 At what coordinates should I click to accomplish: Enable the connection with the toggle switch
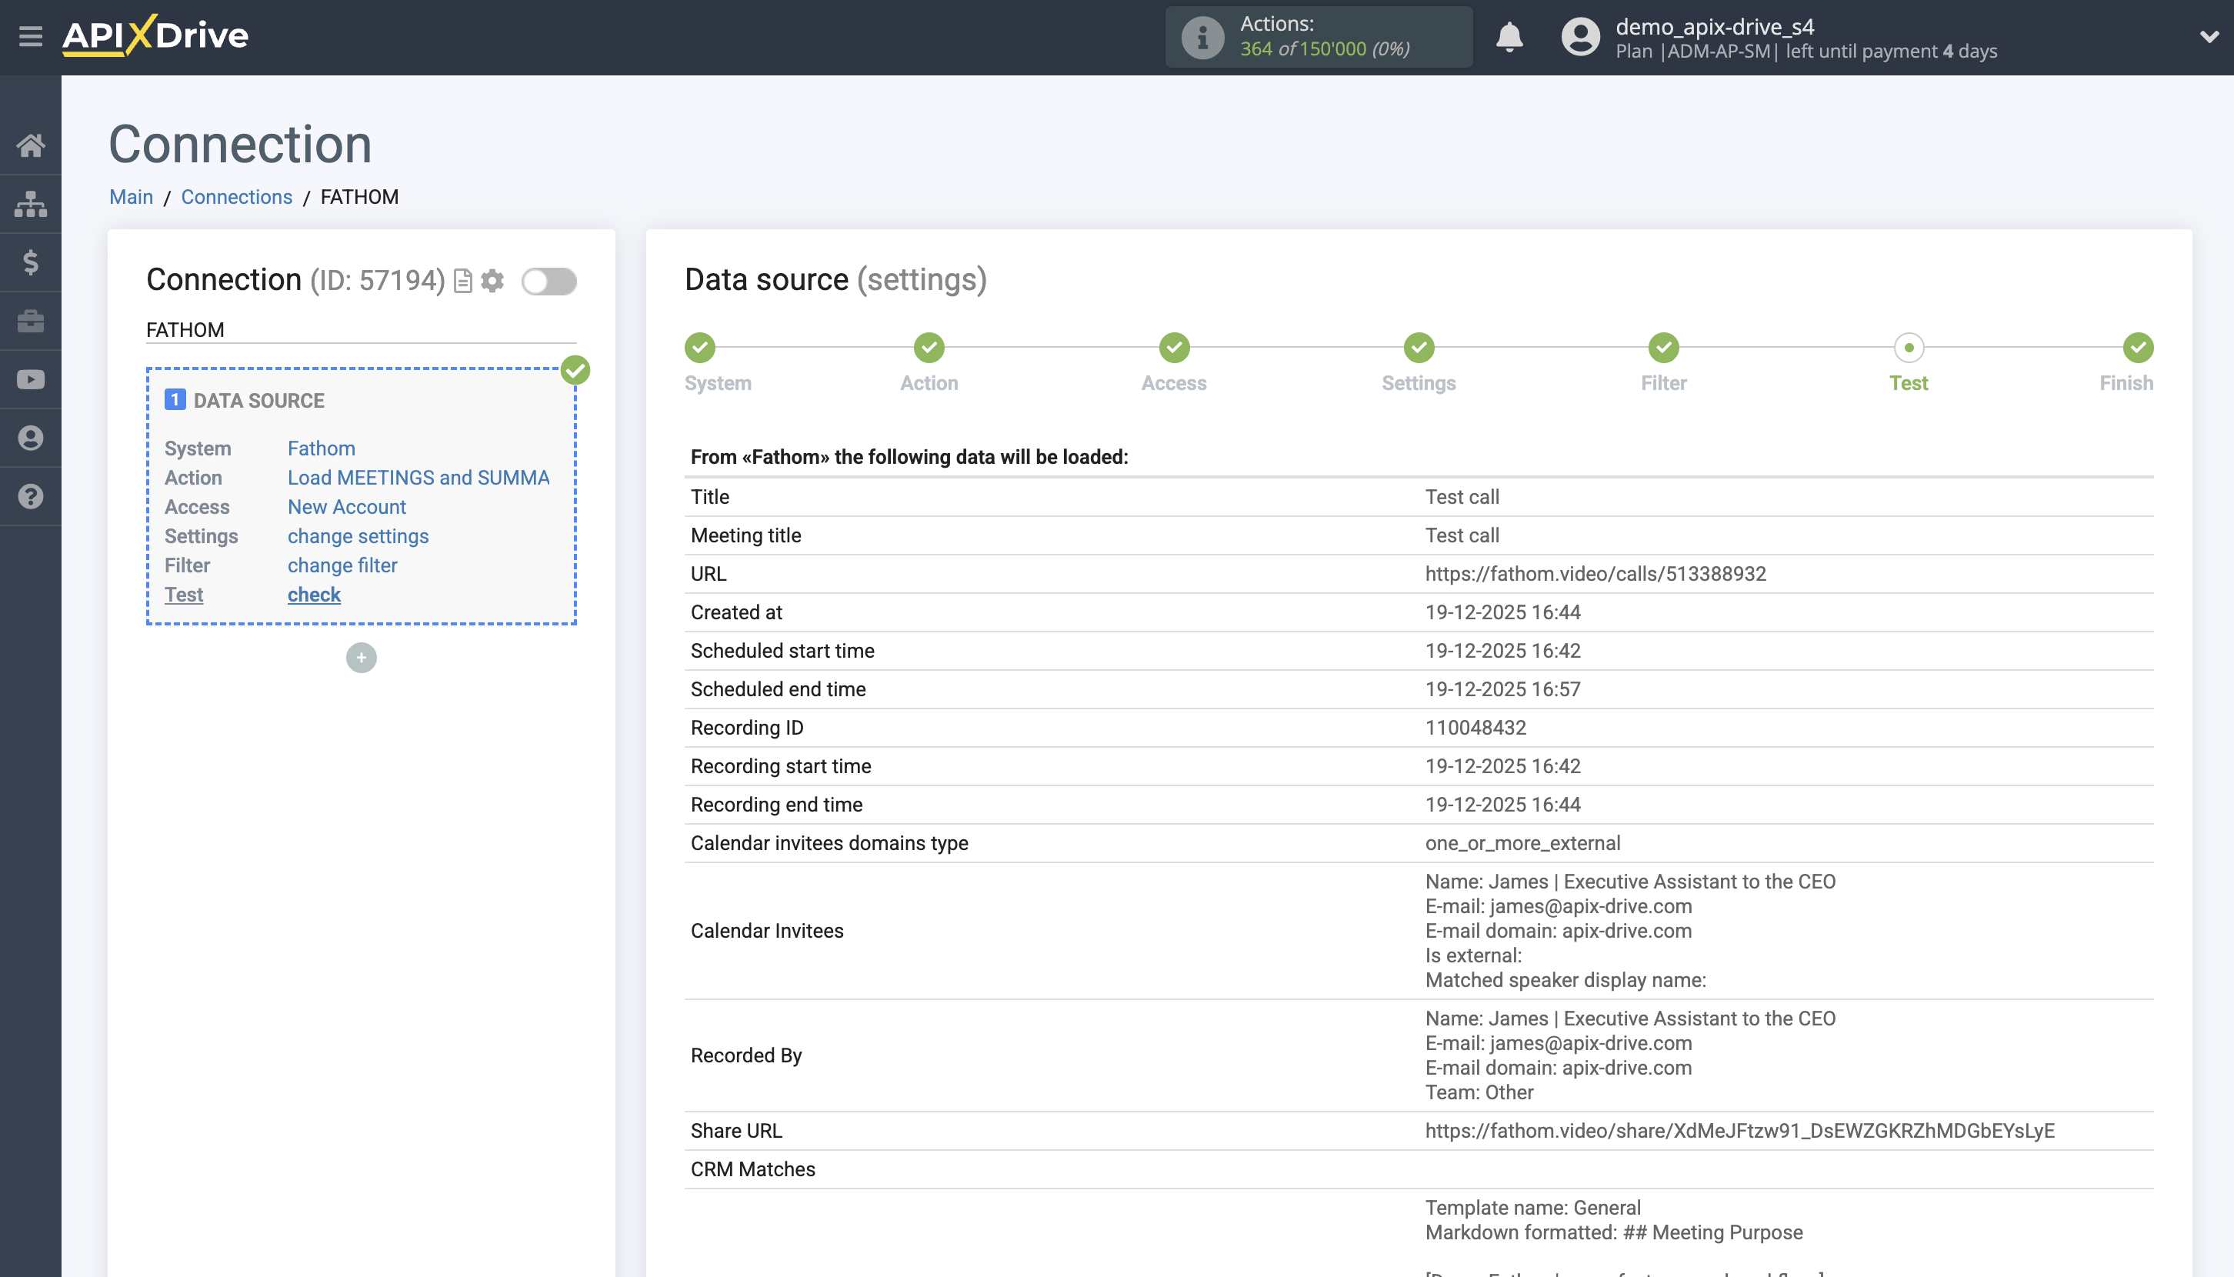click(549, 282)
